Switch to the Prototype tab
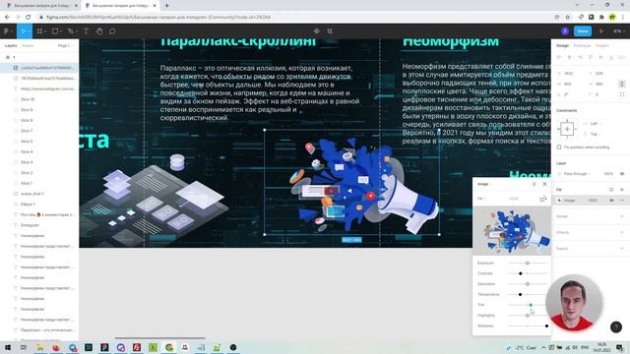Screen dimensions: 630x354 pyautogui.click(x=582, y=46)
